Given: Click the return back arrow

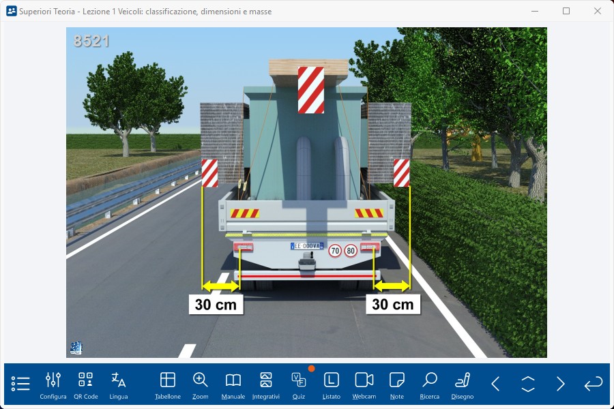Looking at the screenshot, I should click(x=594, y=384).
